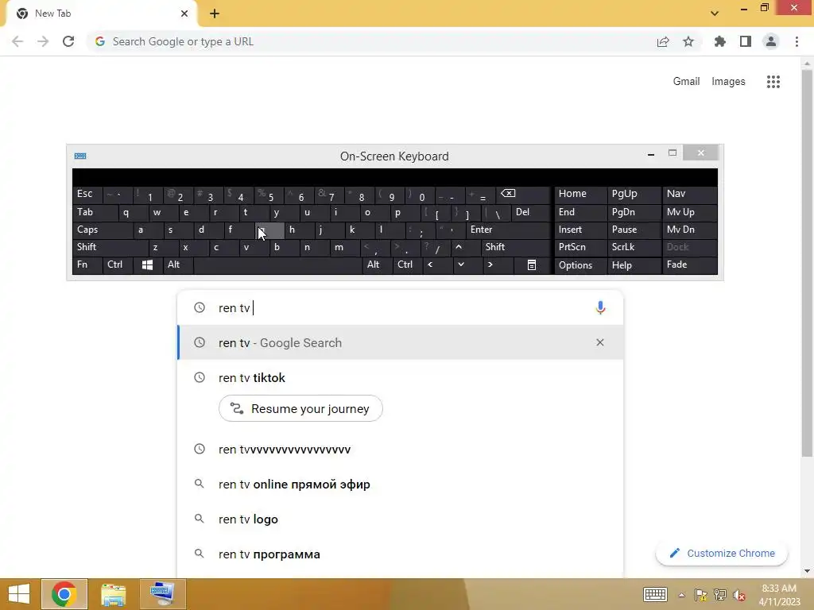Click the browser forward arrow

(x=43, y=41)
